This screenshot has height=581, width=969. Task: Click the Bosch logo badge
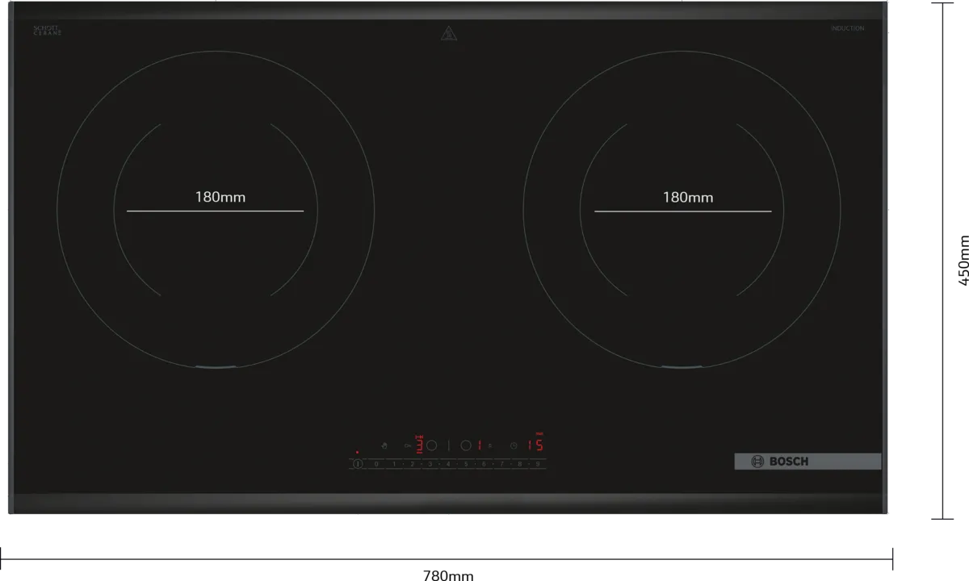pos(807,462)
